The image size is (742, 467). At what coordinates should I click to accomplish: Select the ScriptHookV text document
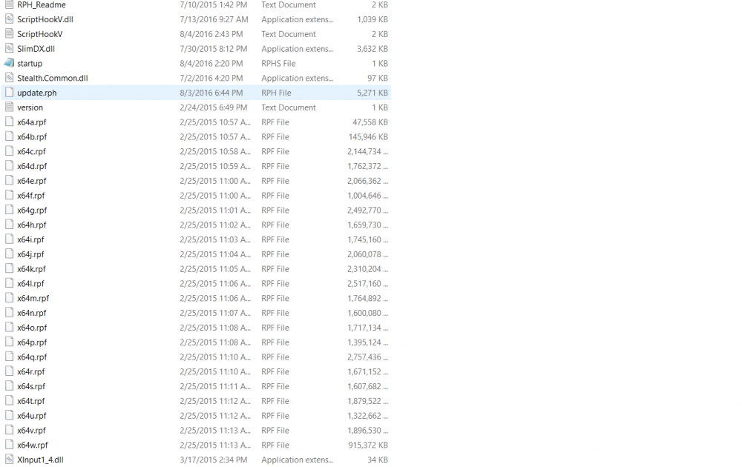pos(37,34)
